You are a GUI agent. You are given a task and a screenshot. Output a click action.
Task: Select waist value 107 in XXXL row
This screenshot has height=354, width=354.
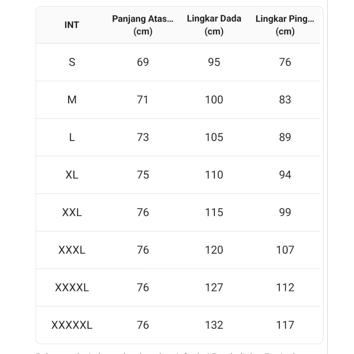pyautogui.click(x=285, y=250)
